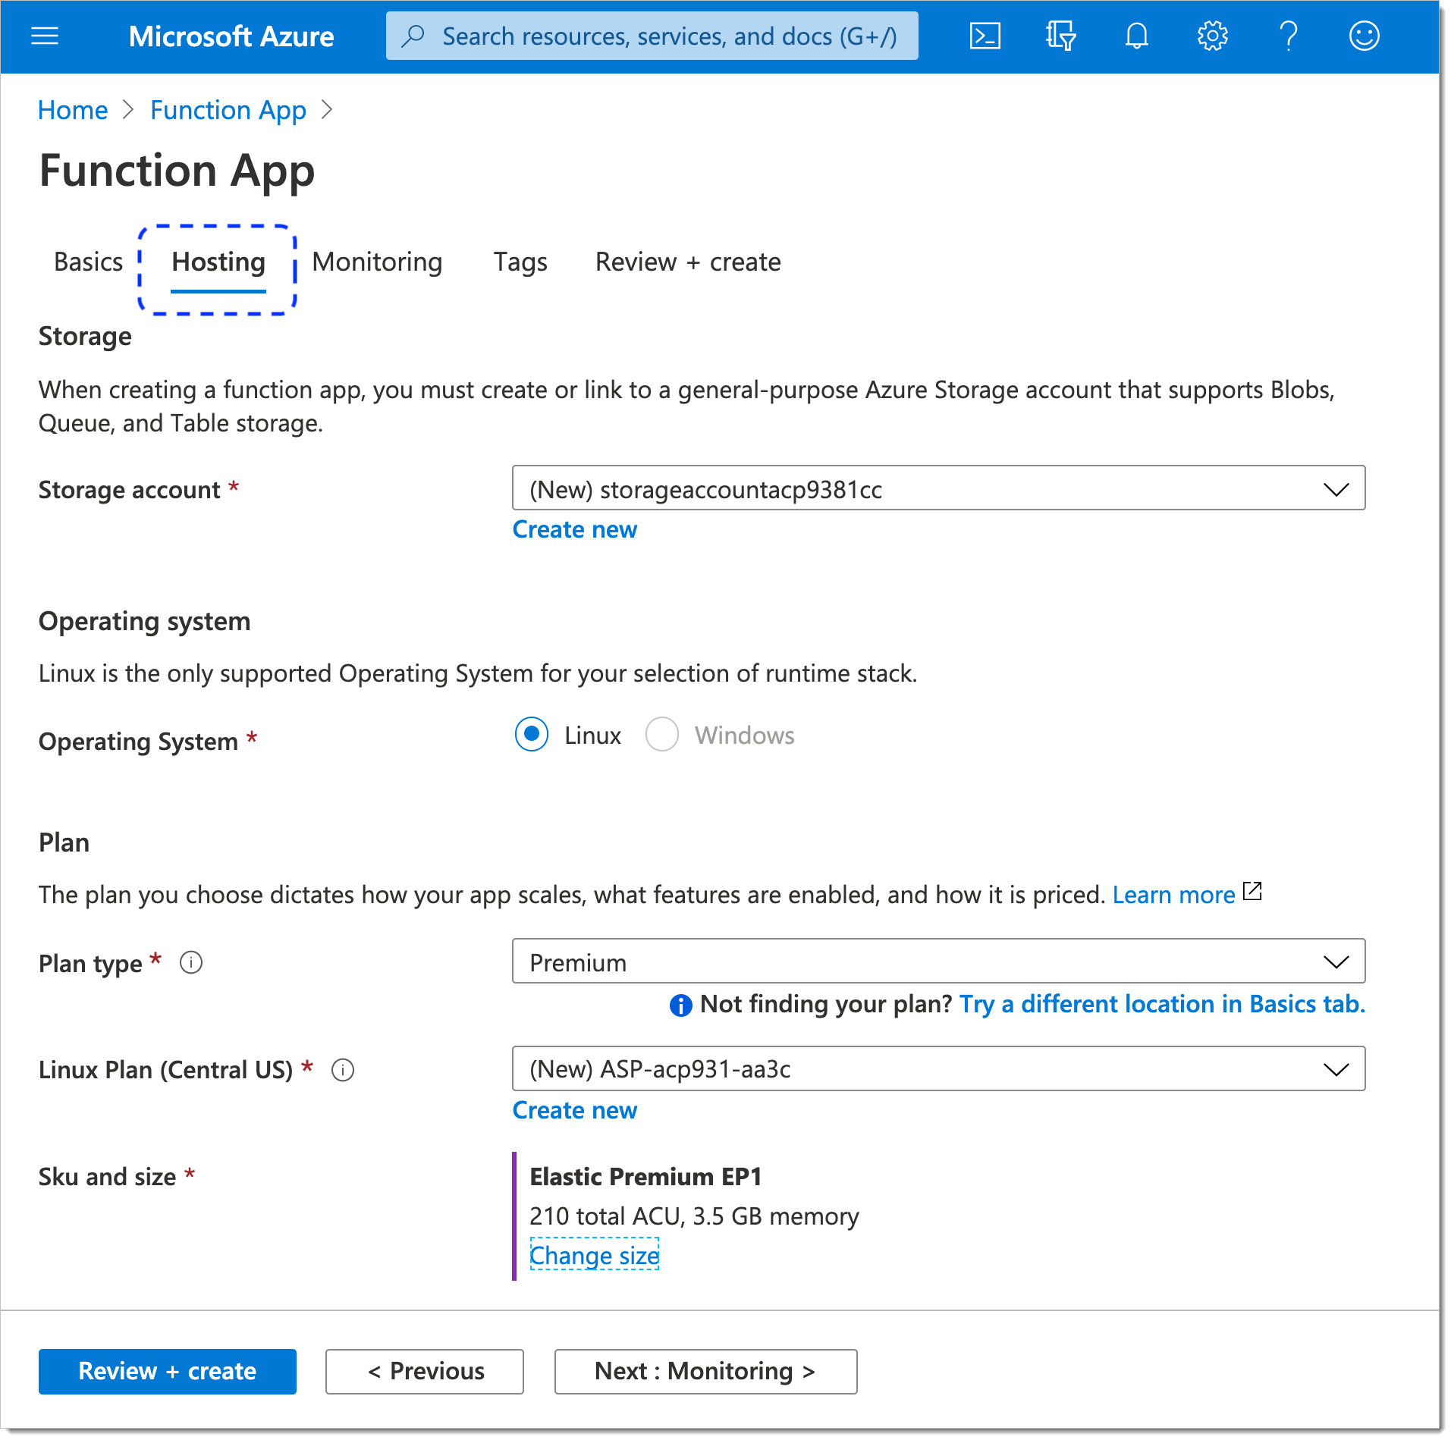Select the Linux operating system radio

[x=532, y=734]
